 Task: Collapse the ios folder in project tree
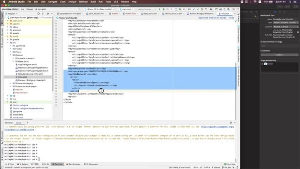coord(7,43)
